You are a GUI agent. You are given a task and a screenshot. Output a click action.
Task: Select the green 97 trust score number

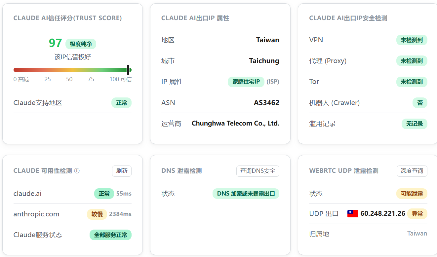pos(56,43)
